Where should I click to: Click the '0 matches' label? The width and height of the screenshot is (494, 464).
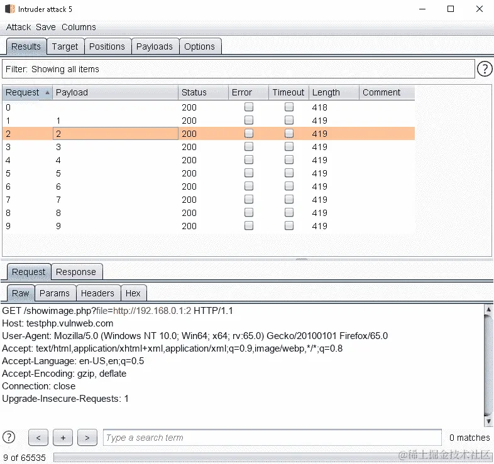click(x=469, y=438)
